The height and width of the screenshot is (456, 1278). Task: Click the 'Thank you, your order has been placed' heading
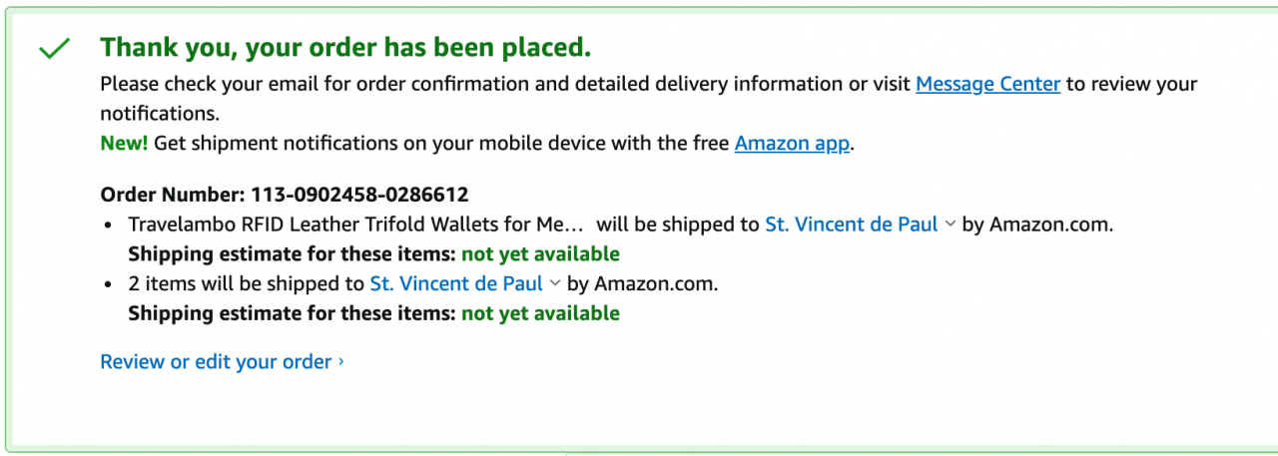tap(345, 47)
